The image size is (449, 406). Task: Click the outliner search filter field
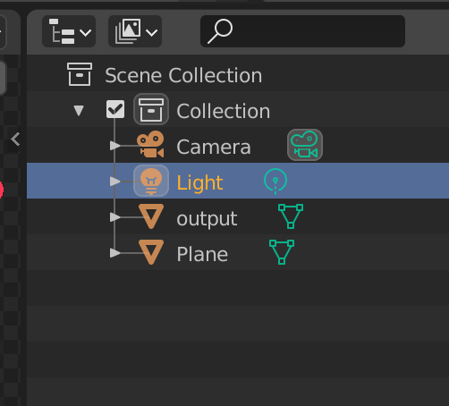tap(302, 31)
